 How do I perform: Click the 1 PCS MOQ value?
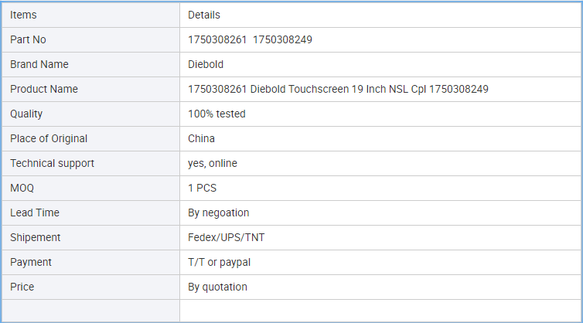pyautogui.click(x=203, y=188)
